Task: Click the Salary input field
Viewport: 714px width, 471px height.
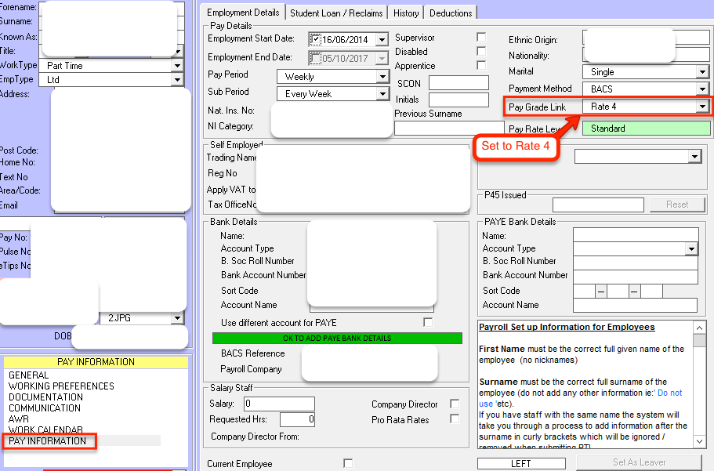Action: point(278,404)
